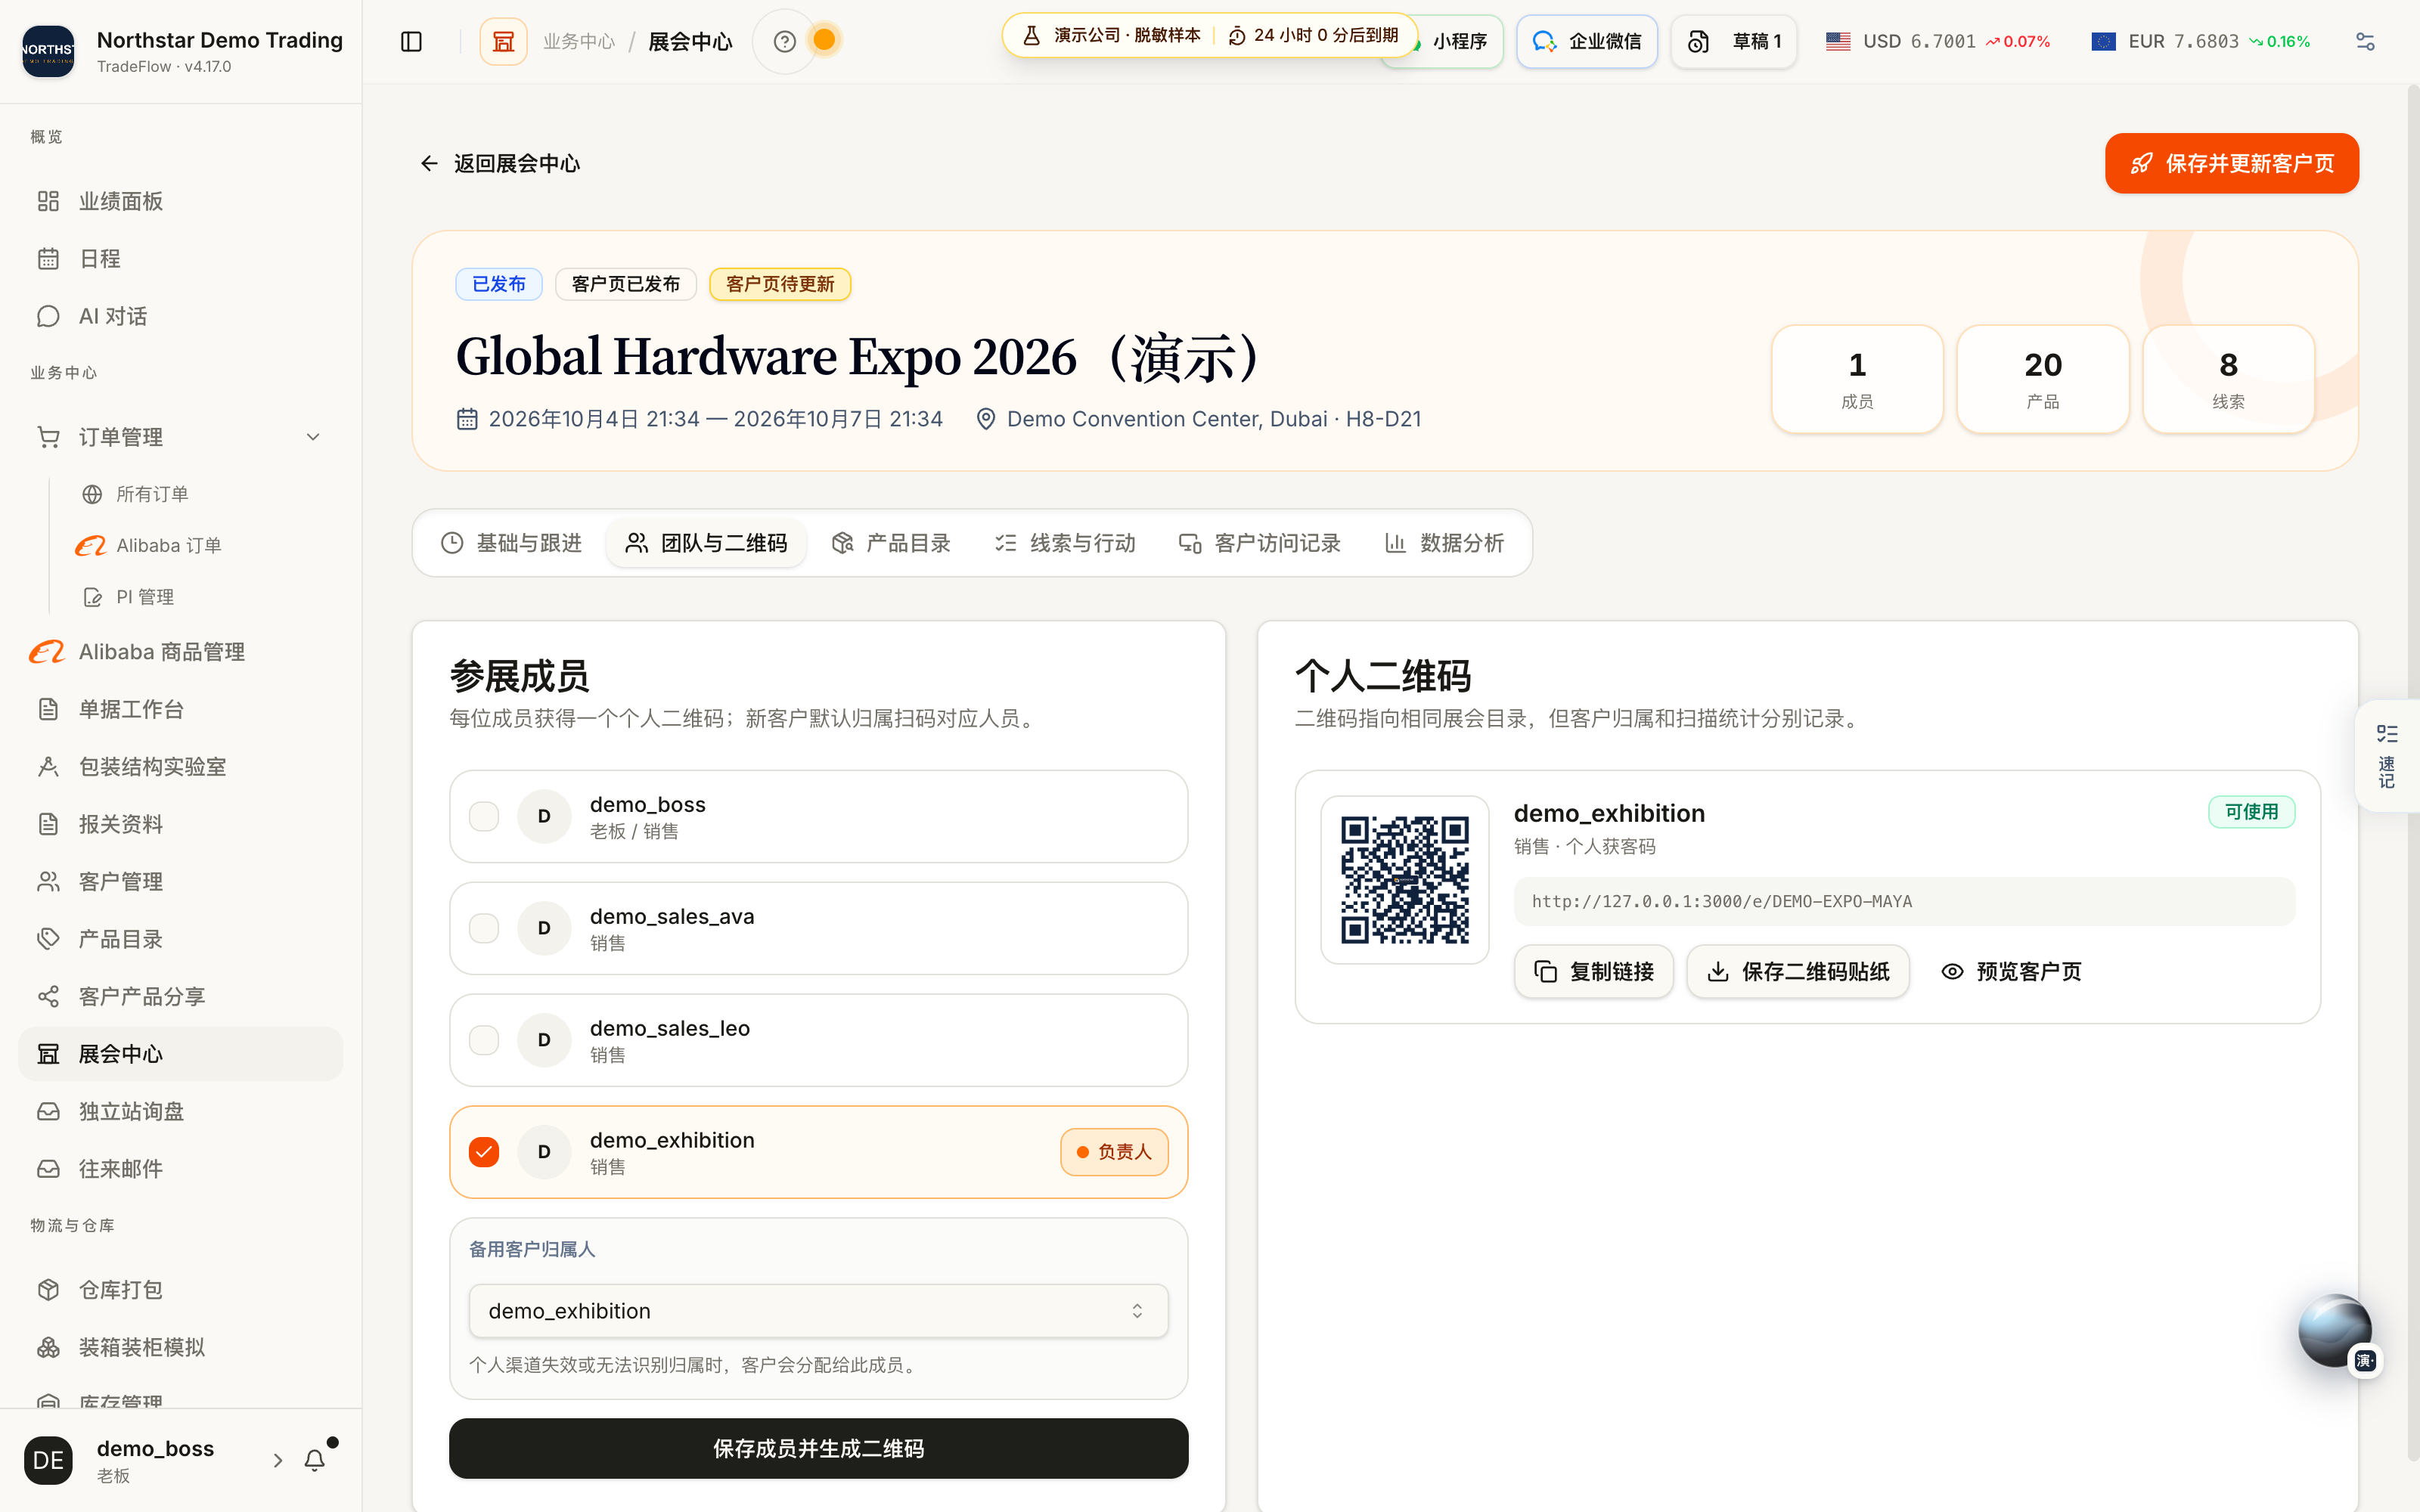Open 草稿 1 drafts button
This screenshot has width=2420, height=1512.
tap(1734, 42)
